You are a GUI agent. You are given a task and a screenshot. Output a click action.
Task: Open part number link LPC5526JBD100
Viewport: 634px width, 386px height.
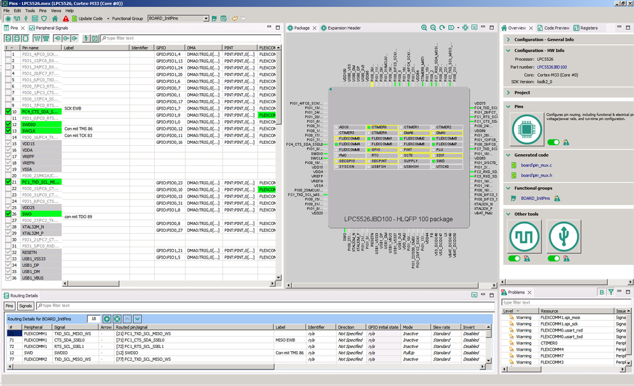(552, 67)
